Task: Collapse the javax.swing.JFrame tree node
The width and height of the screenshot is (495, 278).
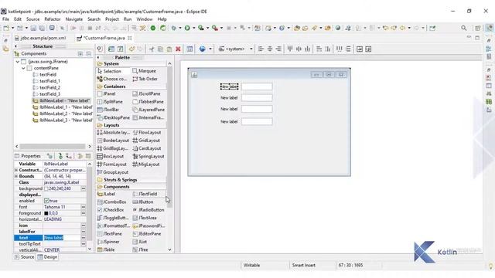Action: (18, 62)
